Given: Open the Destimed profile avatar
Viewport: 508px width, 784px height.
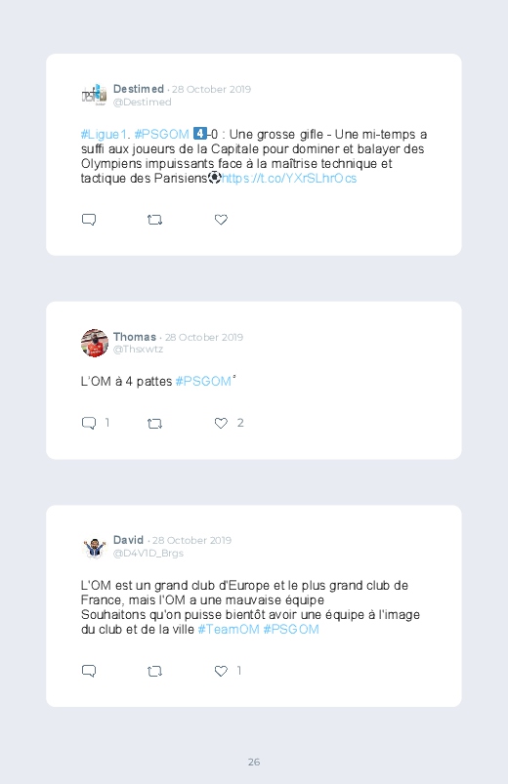Looking at the screenshot, I should (x=95, y=95).
